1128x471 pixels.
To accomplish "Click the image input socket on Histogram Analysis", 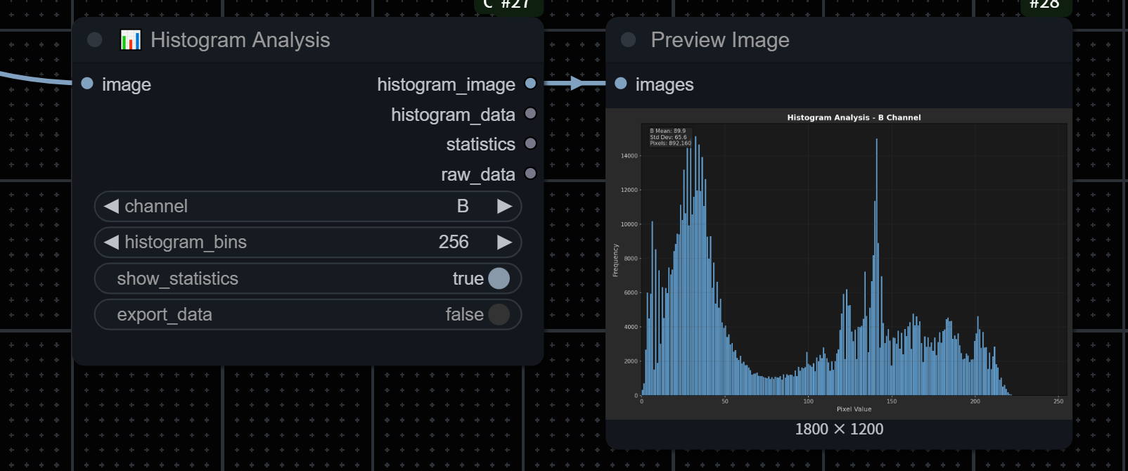I will 87,84.
